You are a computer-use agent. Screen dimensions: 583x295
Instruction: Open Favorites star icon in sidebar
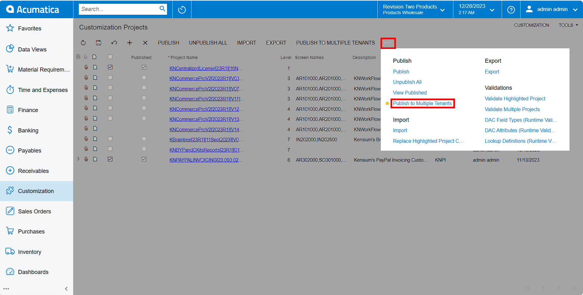pyautogui.click(x=10, y=28)
